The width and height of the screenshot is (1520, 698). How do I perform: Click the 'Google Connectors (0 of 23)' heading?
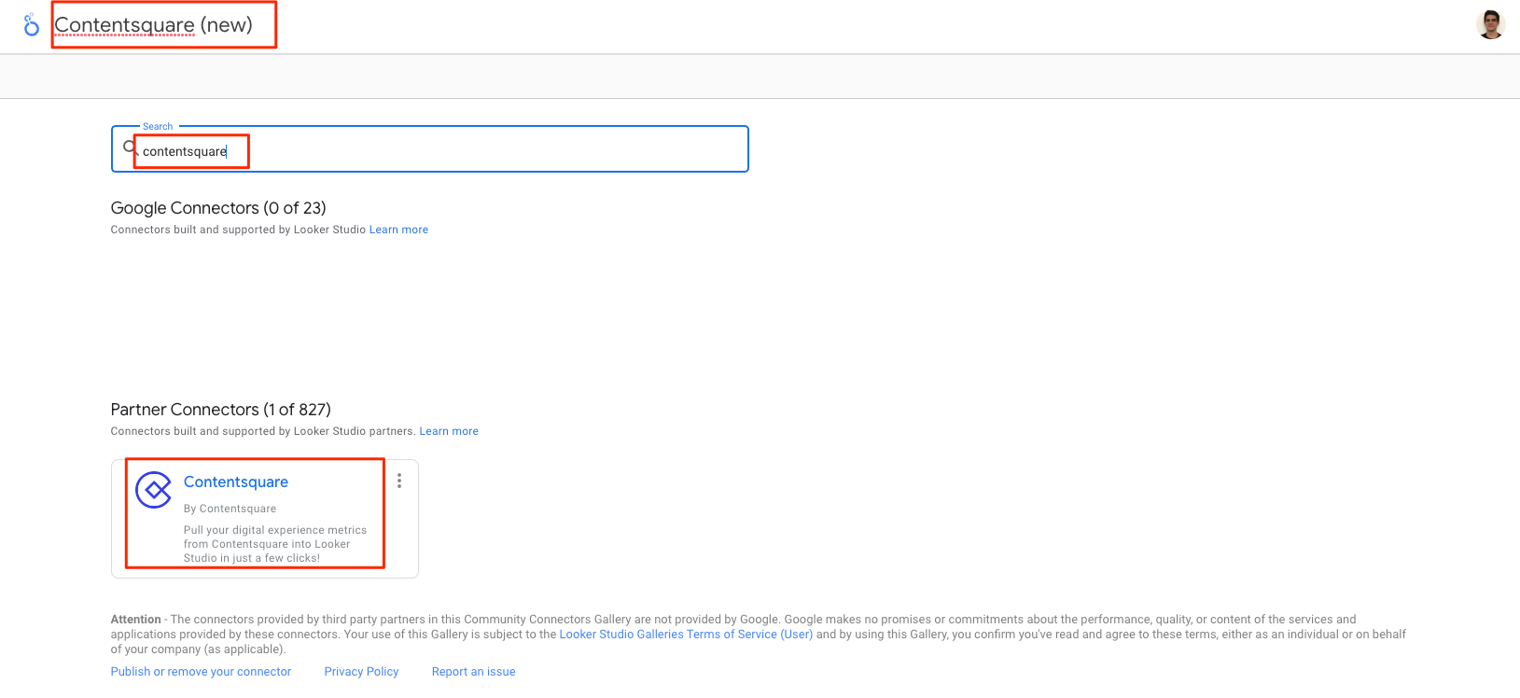pos(218,208)
